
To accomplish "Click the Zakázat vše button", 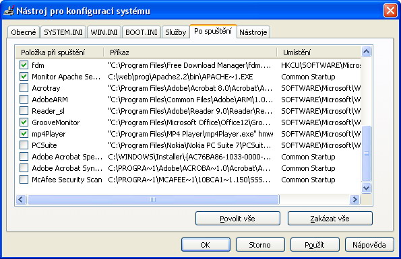I will [x=330, y=219].
